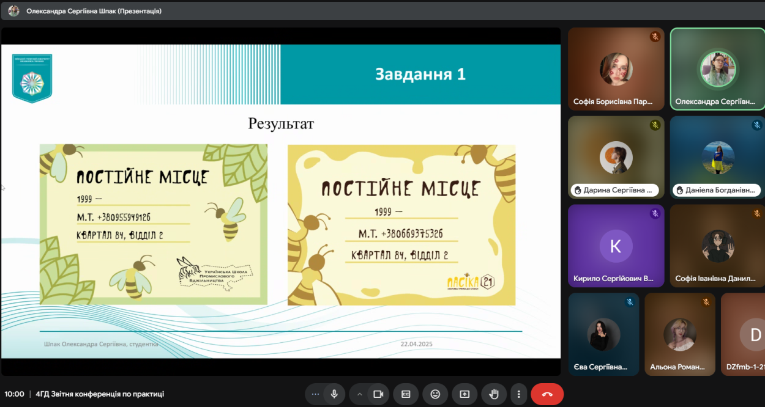Click Завдання 1 slide heading
This screenshot has width=765, height=407.
click(420, 75)
